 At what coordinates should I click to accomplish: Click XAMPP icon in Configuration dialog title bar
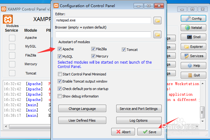tap(56, 6)
